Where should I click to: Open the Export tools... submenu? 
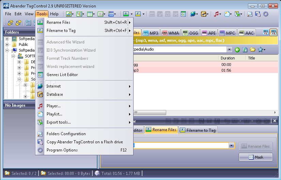click(84, 122)
